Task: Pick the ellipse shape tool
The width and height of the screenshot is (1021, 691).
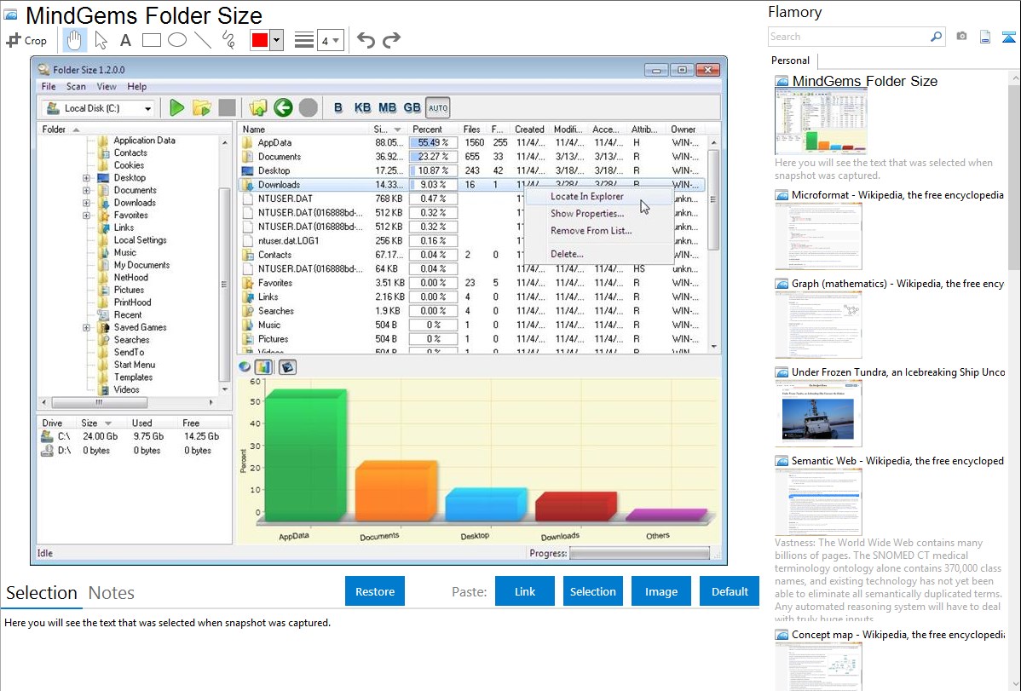Action: pos(177,40)
